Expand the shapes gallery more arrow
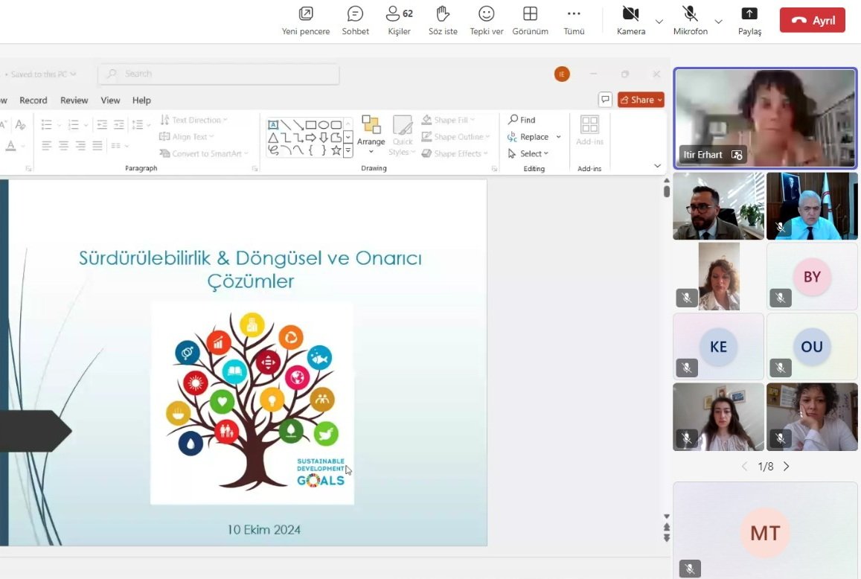The height and width of the screenshot is (579, 861). point(348,150)
